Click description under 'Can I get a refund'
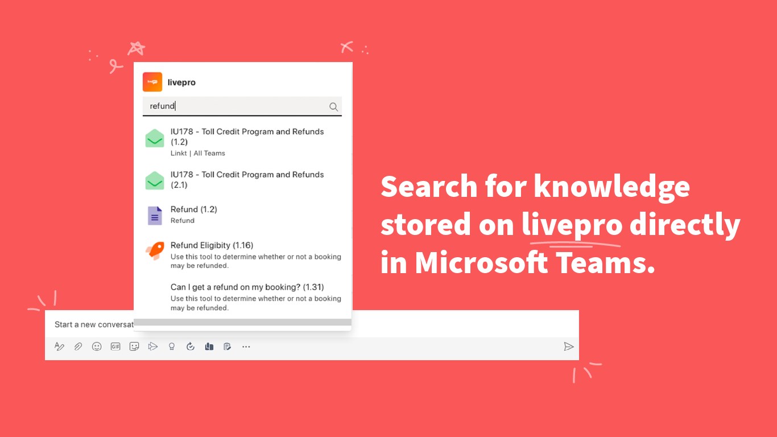The height and width of the screenshot is (437, 777). point(256,303)
